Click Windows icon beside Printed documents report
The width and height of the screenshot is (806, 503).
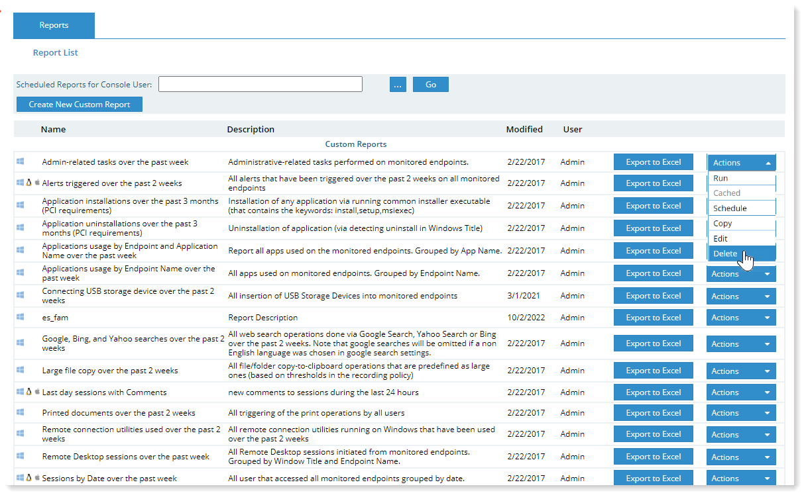[x=21, y=412]
